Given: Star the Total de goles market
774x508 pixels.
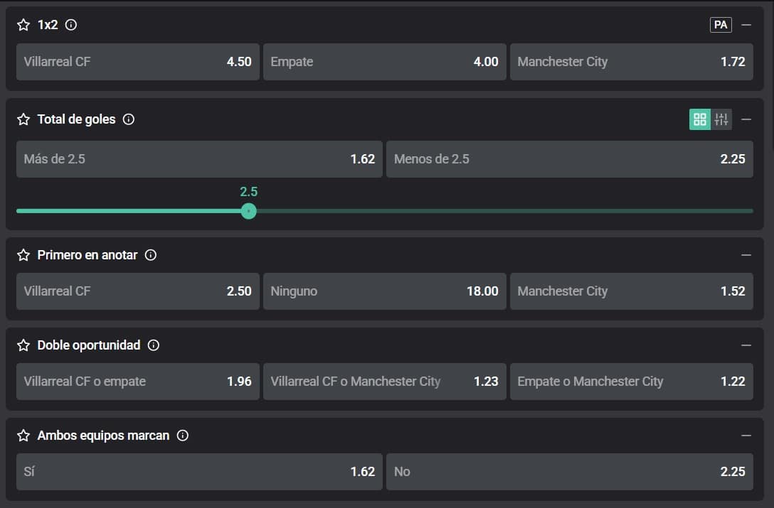Looking at the screenshot, I should point(23,119).
